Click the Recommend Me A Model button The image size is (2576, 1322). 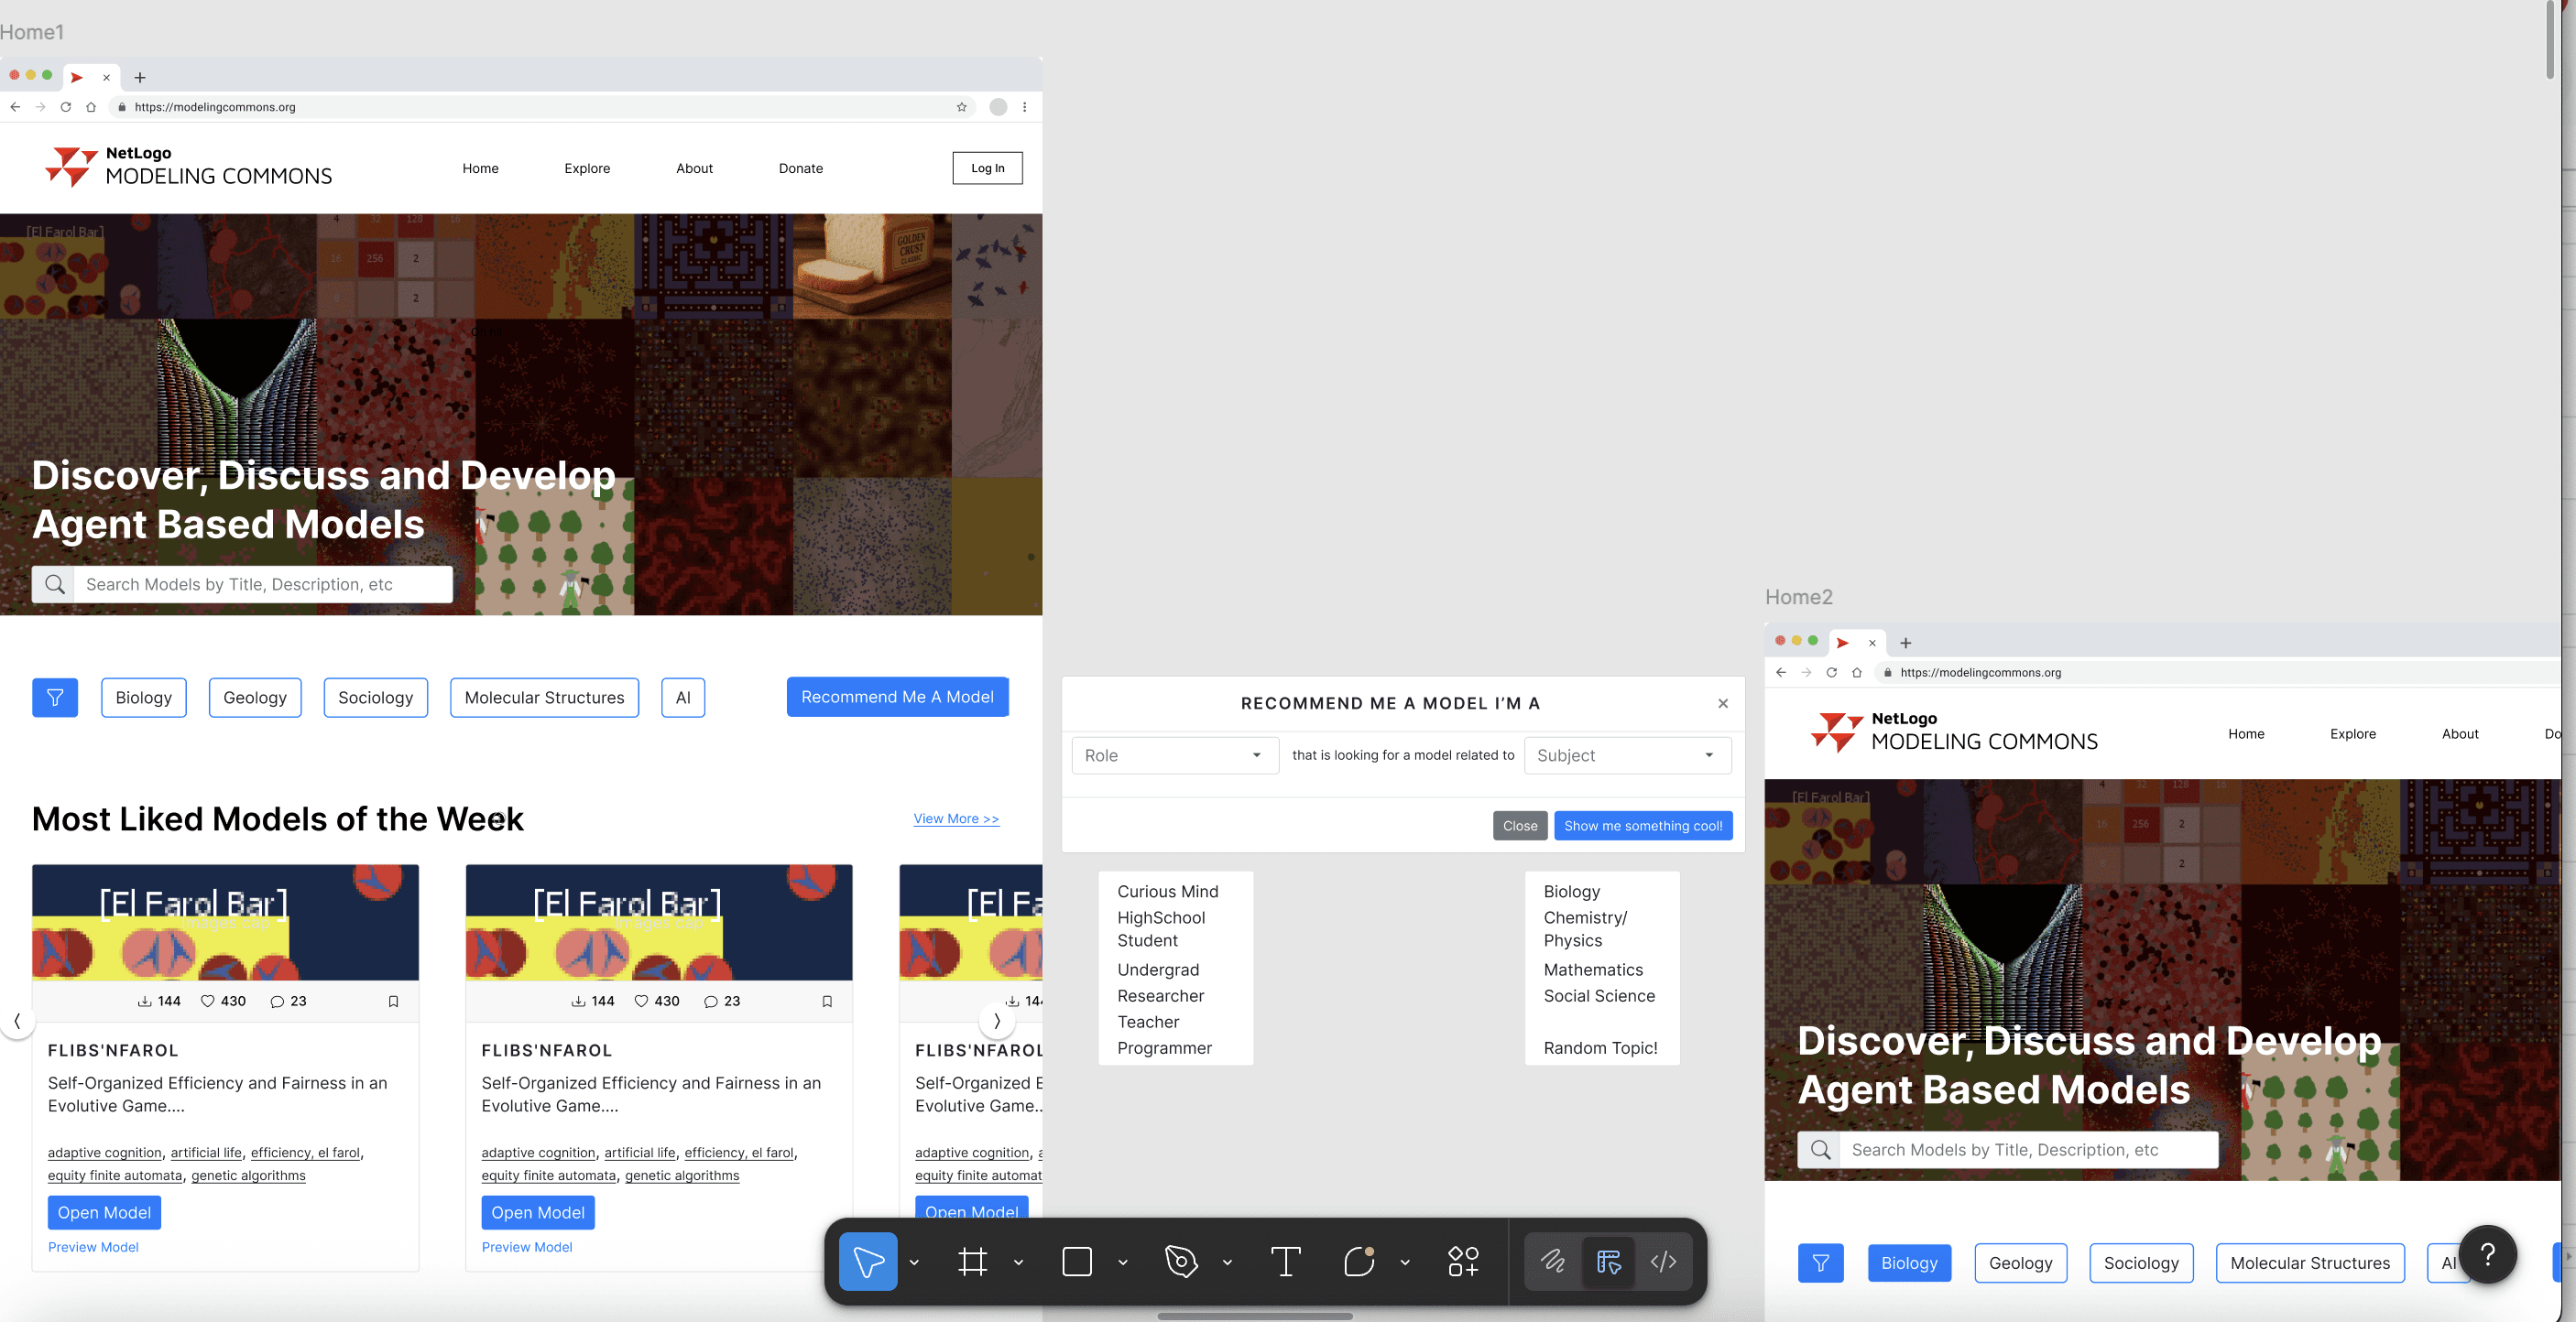coord(897,697)
